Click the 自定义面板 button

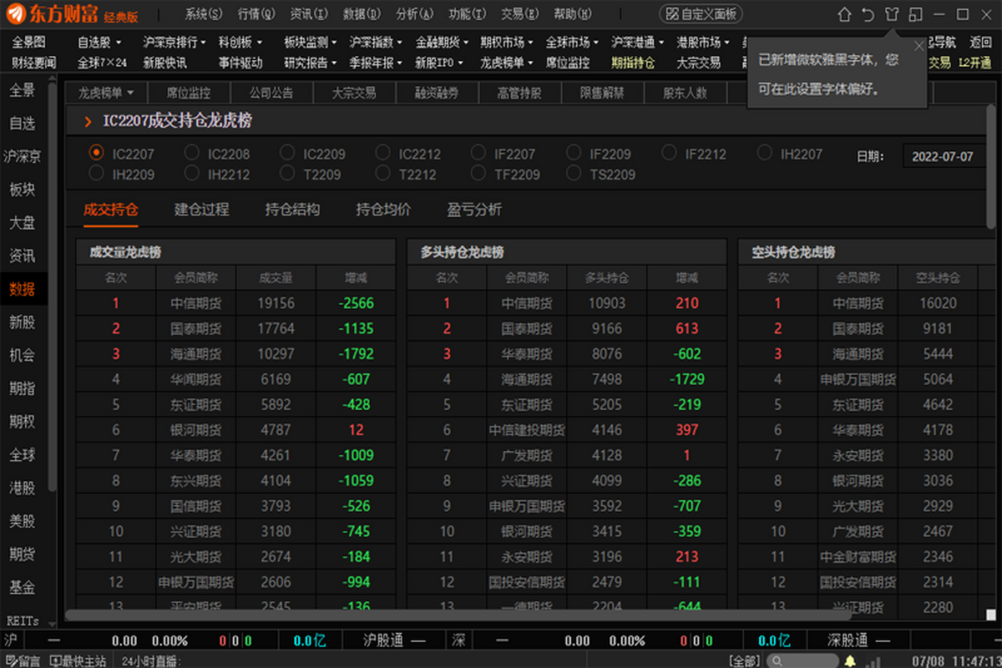pyautogui.click(x=701, y=14)
